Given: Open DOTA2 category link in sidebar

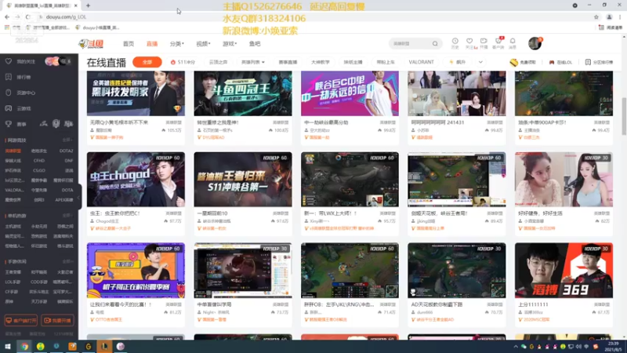Looking at the screenshot, I should [x=67, y=151].
